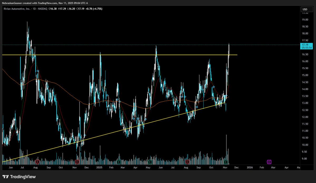
Task: Click the red earnings E marker for Nov 2024
Action: coord(77,161)
